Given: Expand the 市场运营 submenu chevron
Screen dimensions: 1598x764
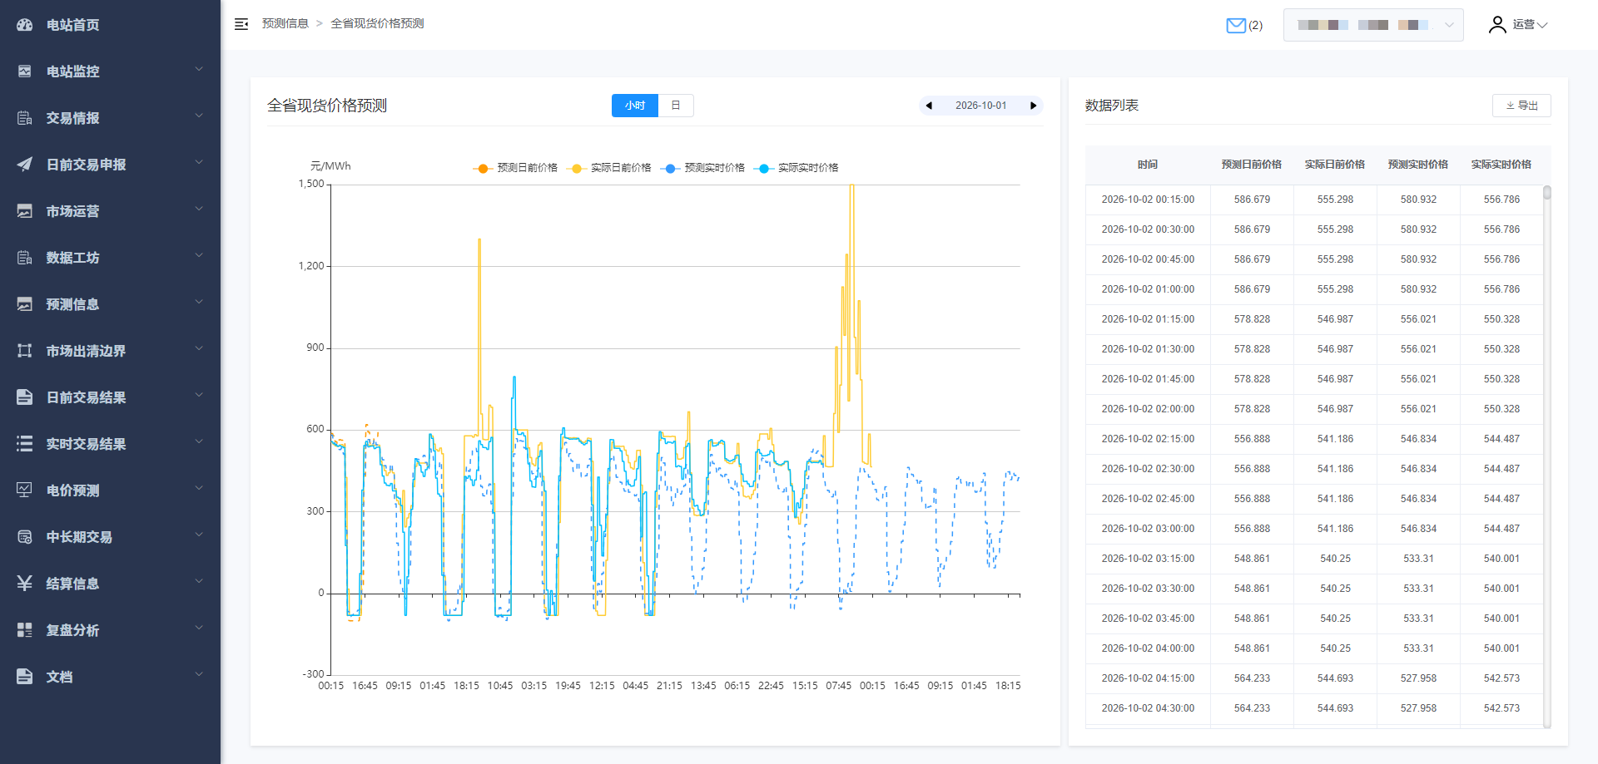Looking at the screenshot, I should click(x=199, y=209).
